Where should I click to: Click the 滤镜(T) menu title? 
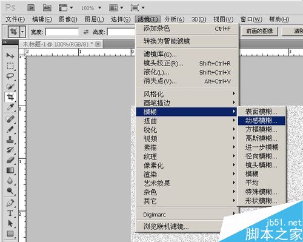point(147,19)
